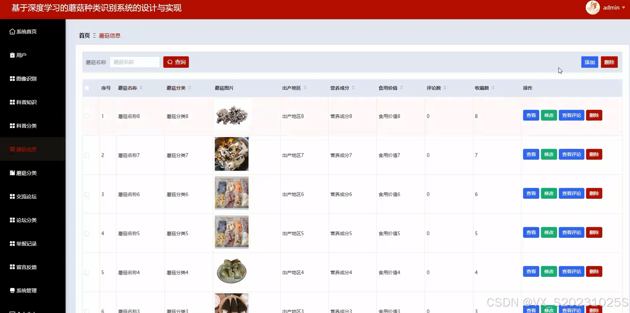The height and width of the screenshot is (313, 630).
Task: Click 首页 breadcrumb link
Action: (x=84, y=35)
